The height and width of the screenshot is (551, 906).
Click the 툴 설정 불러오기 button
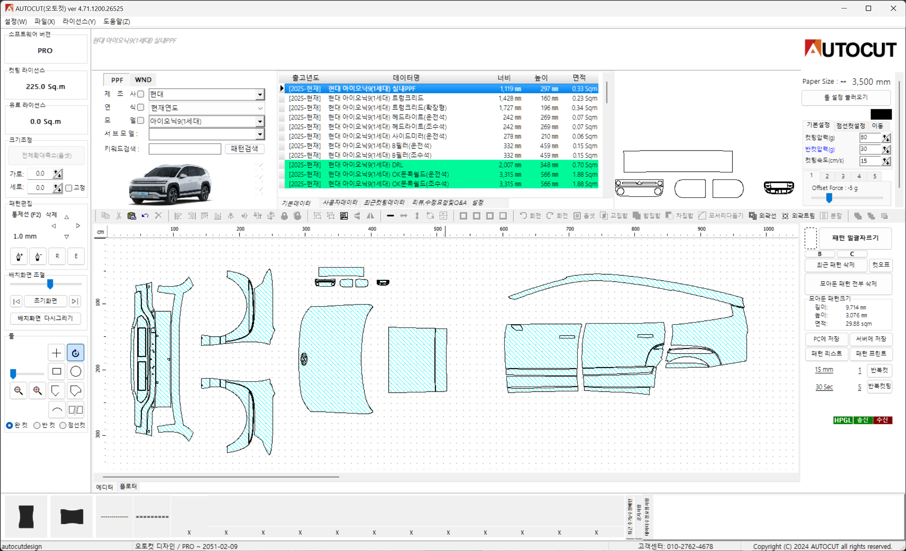(846, 97)
